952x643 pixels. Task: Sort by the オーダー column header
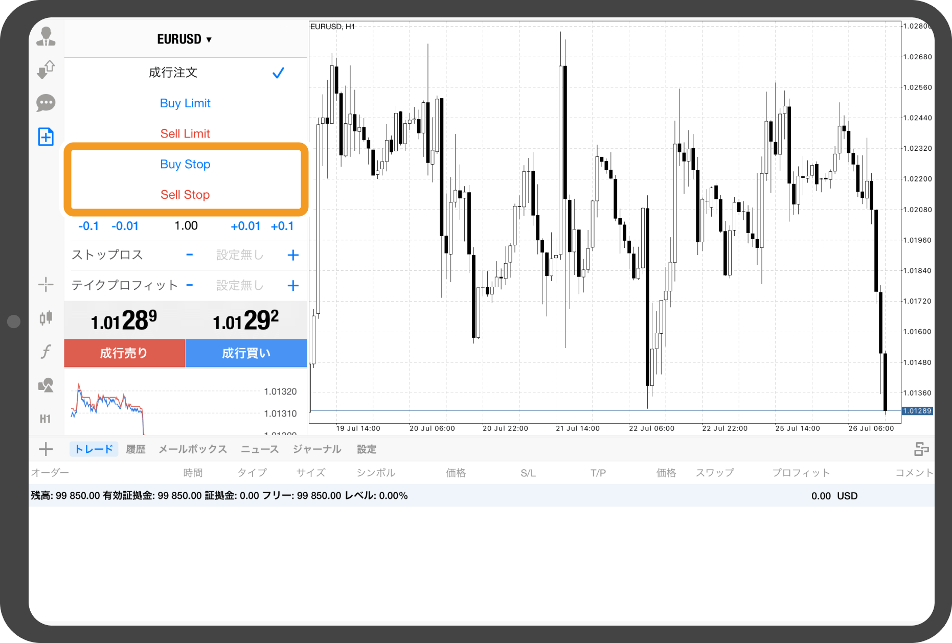(50, 473)
